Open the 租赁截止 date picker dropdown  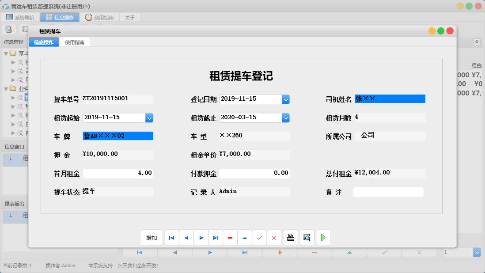pos(286,119)
